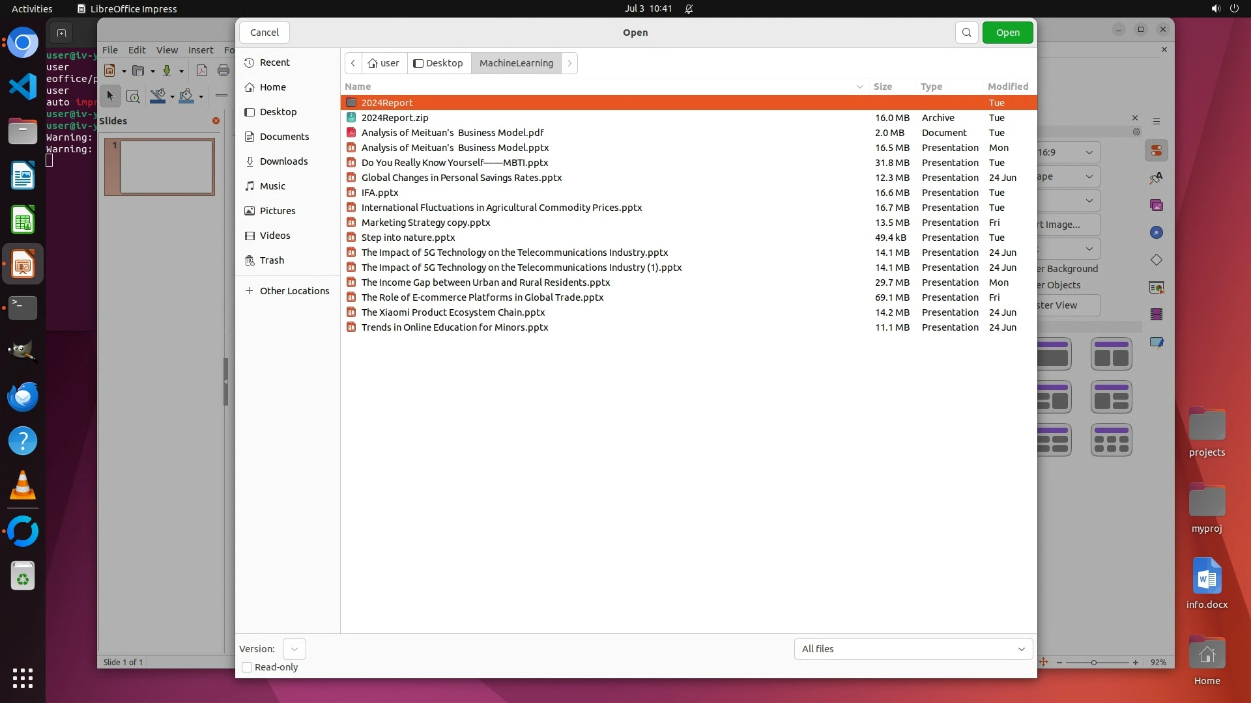This screenshot has height=703, width=1251.
Task: Select the arrow Select tool
Action: 109,96
